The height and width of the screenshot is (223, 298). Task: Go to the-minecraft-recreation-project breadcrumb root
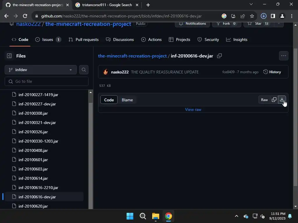click(132, 56)
